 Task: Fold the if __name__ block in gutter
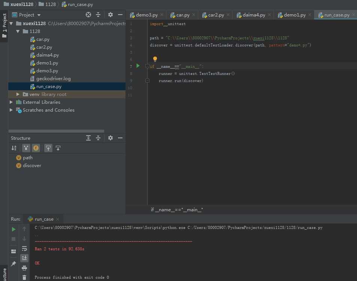pos(147,66)
